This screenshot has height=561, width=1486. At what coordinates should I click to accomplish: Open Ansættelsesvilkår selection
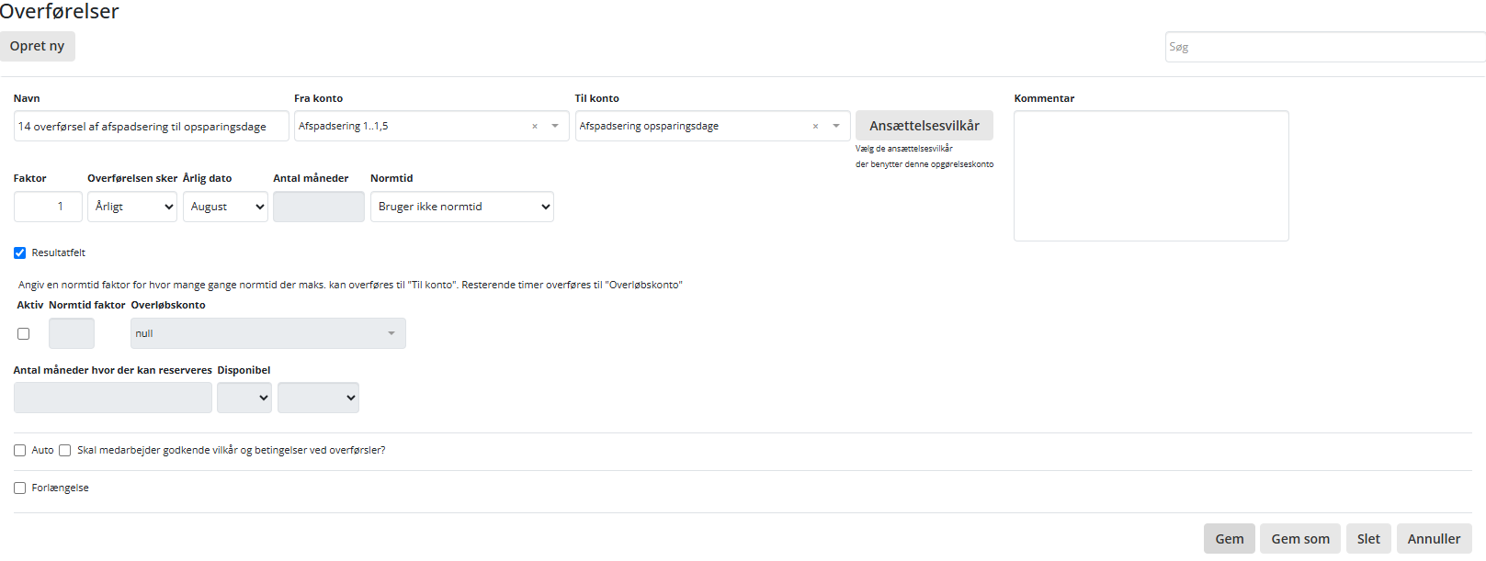pos(924,126)
